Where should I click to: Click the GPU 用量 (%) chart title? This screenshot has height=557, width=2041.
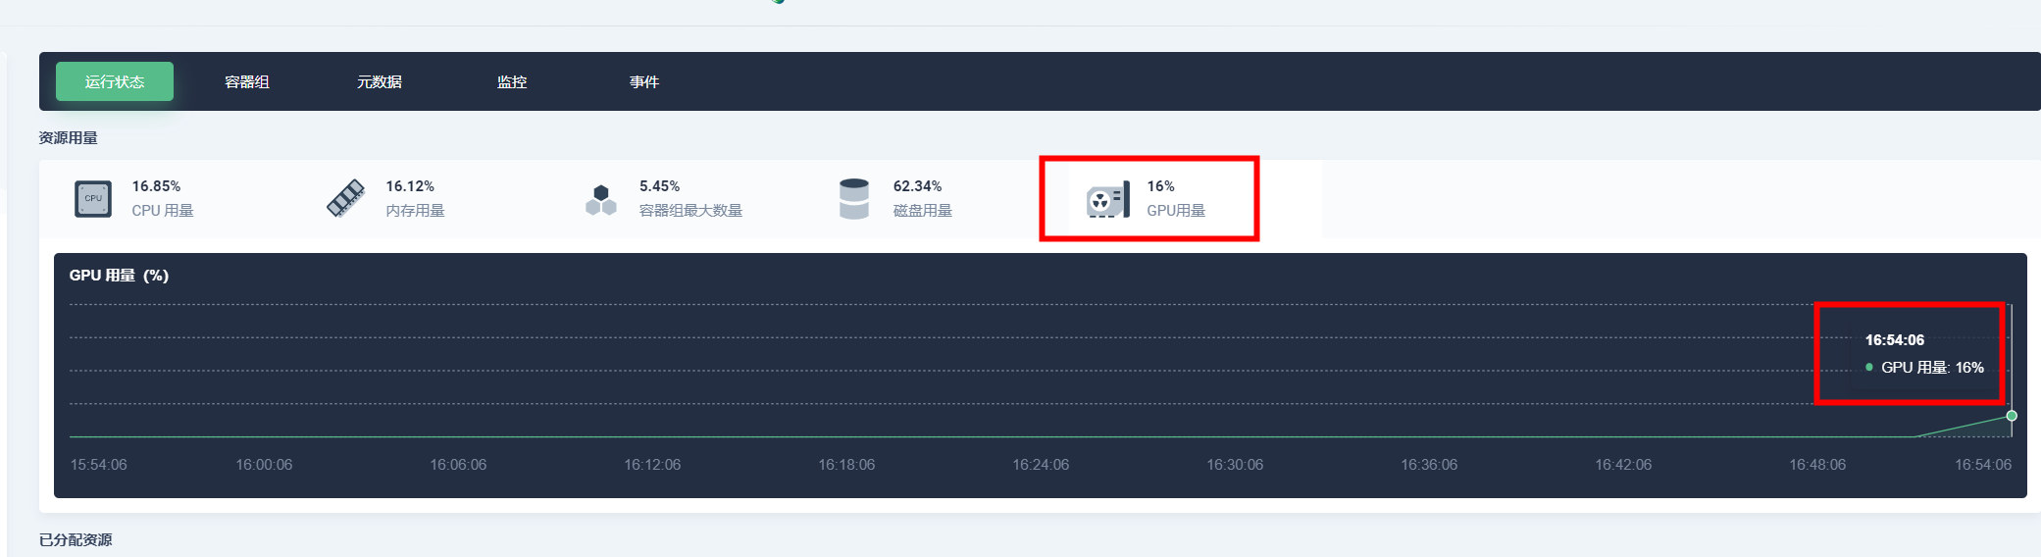pyautogui.click(x=119, y=276)
